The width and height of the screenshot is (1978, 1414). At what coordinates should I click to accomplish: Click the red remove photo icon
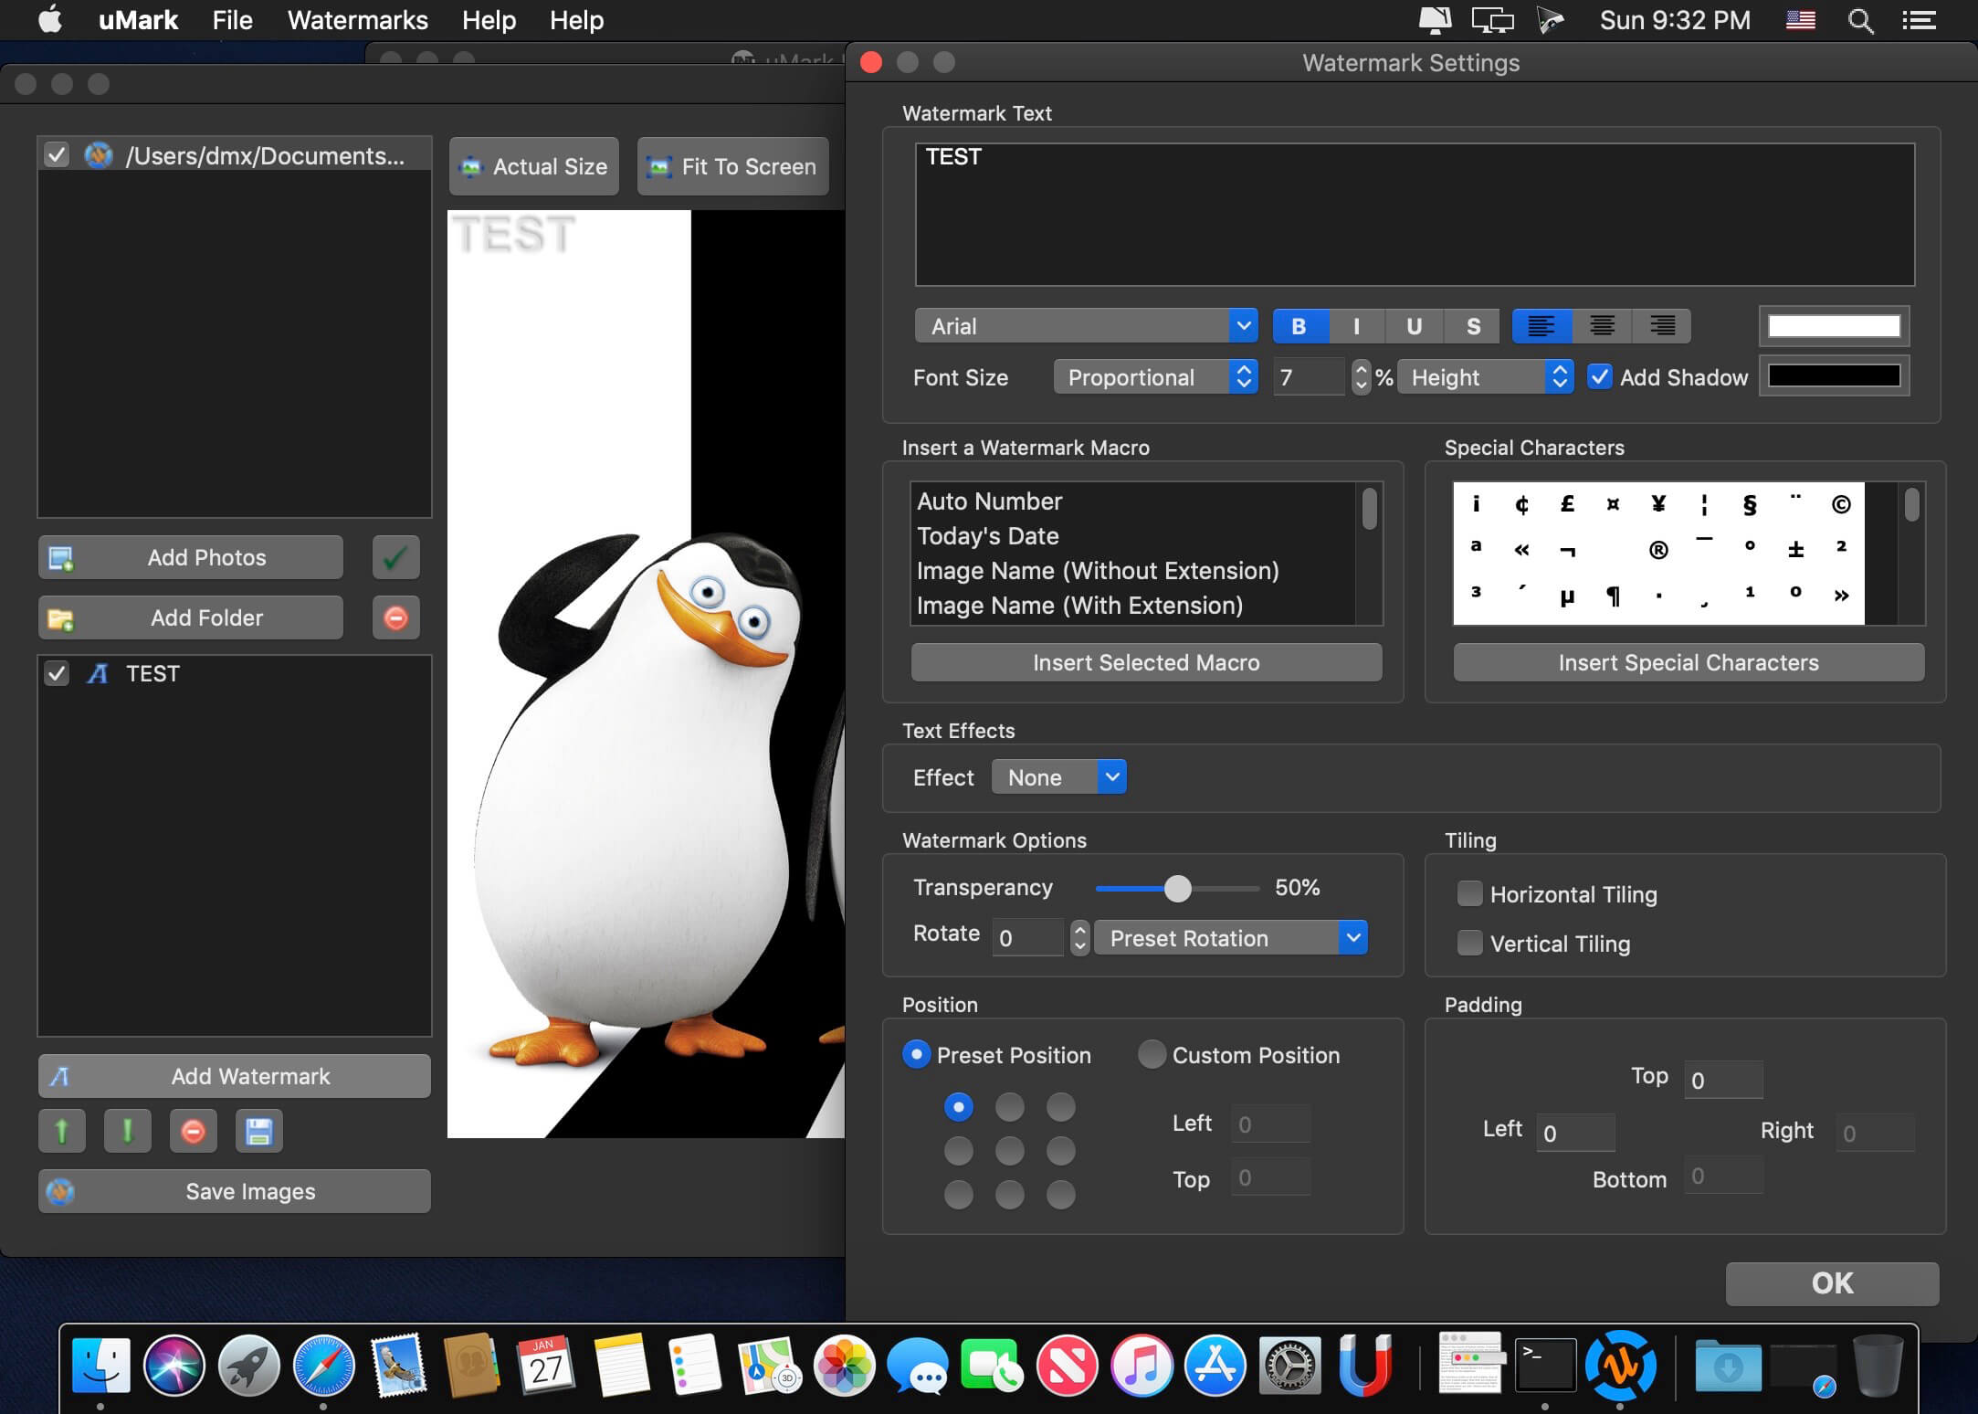click(x=395, y=618)
